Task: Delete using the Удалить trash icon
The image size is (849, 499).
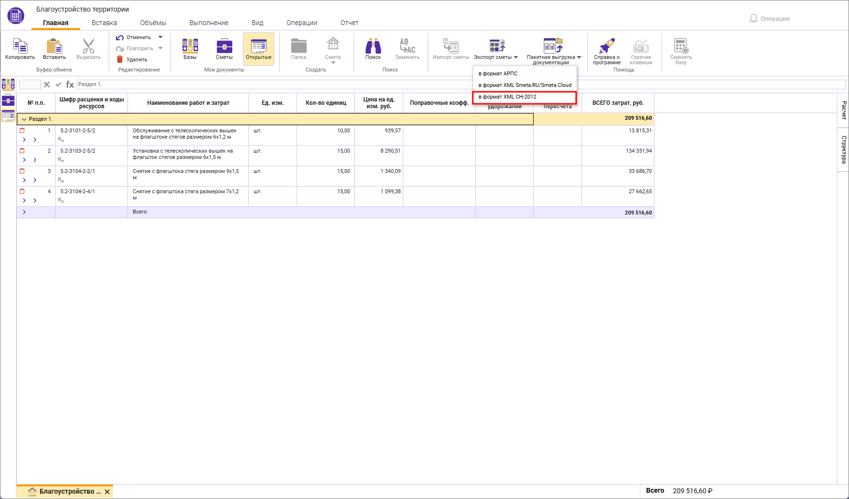Action: click(120, 59)
